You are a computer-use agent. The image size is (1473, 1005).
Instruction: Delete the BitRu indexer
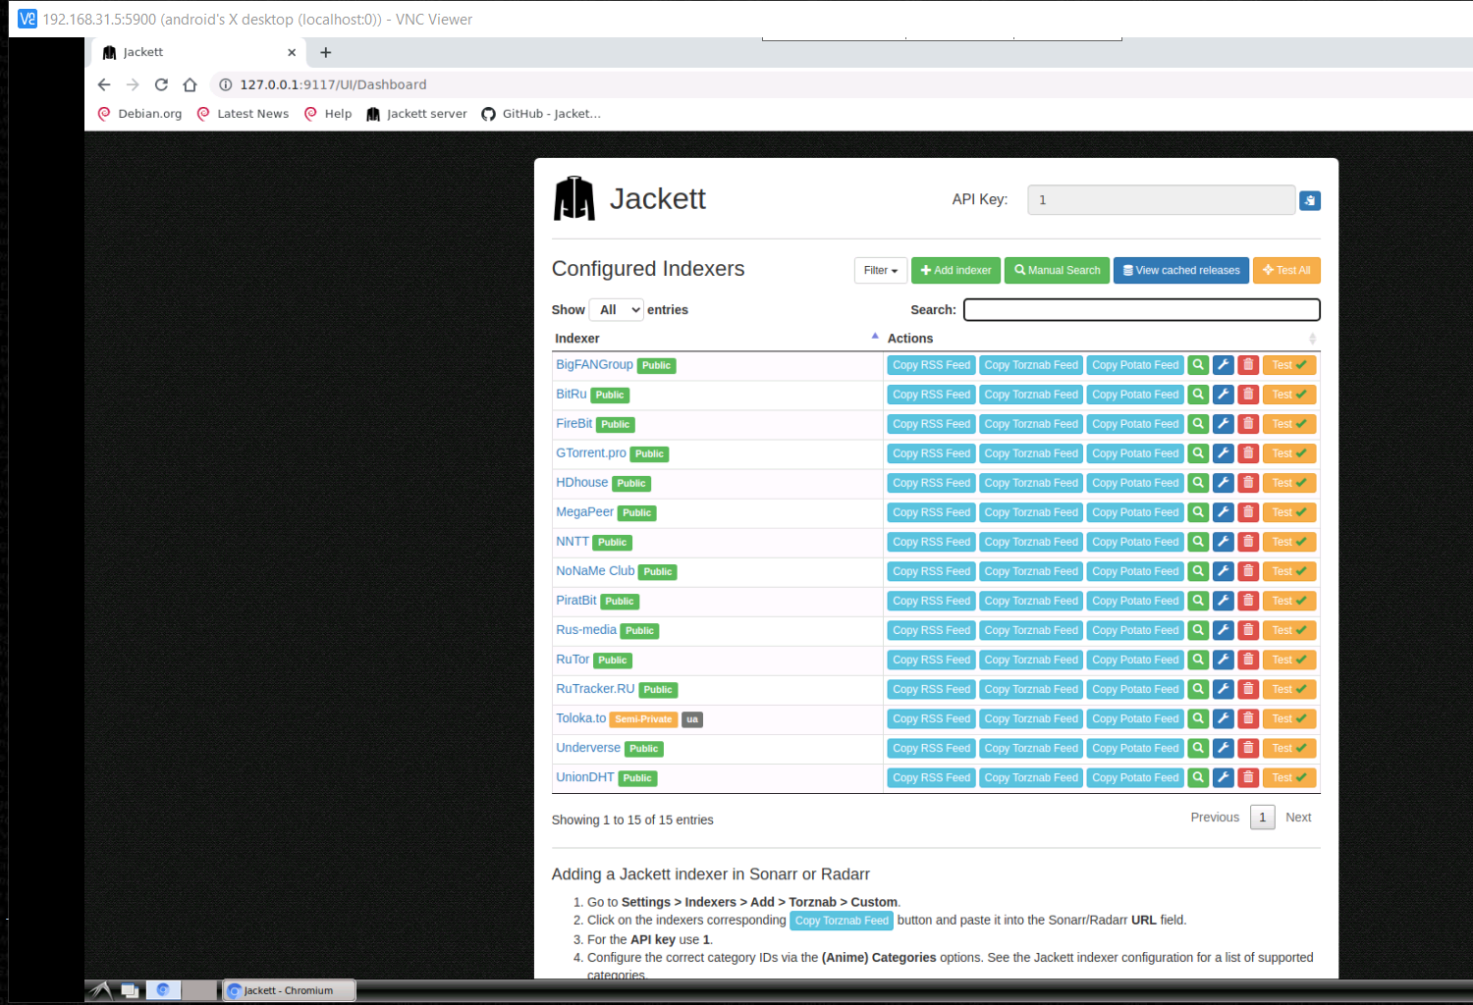(x=1248, y=395)
